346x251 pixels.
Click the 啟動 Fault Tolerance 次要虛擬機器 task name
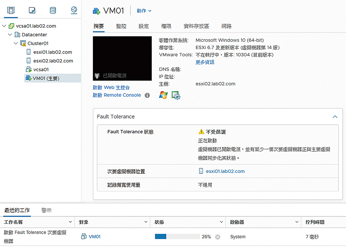(35, 237)
